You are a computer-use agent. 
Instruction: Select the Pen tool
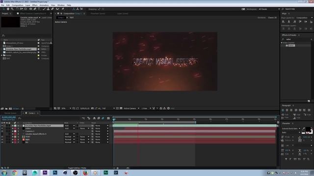click(35, 9)
